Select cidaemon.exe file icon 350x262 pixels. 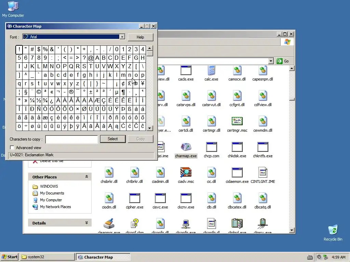click(x=237, y=173)
